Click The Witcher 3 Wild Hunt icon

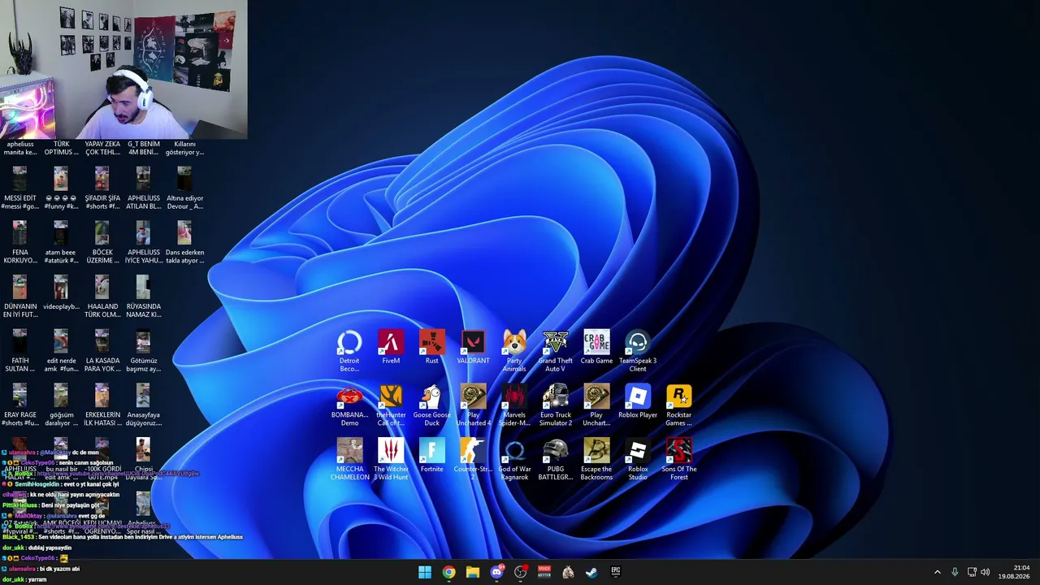391,460
